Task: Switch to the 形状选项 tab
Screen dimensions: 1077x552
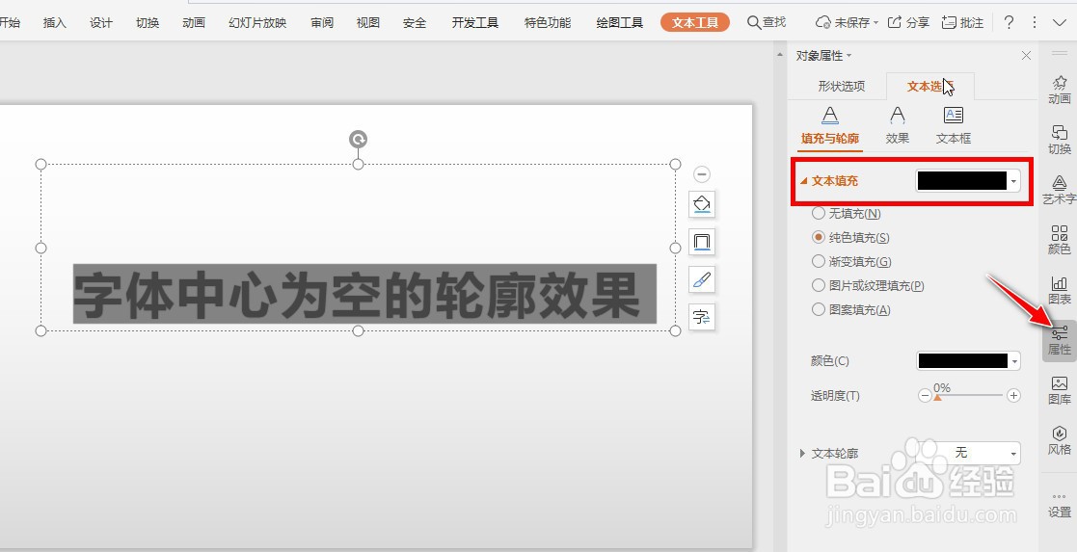Action: click(x=842, y=87)
